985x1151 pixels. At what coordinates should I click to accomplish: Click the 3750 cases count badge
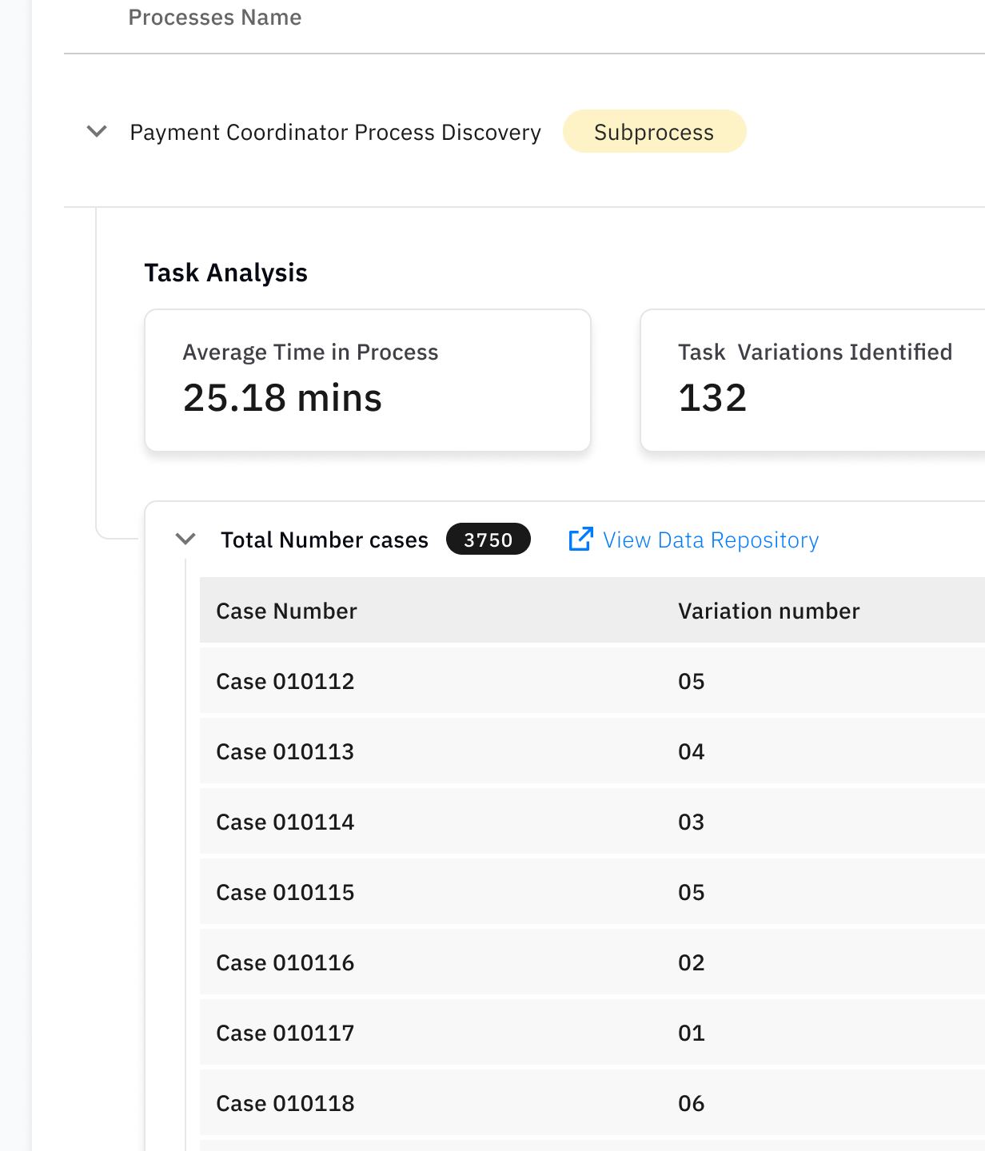coord(488,540)
